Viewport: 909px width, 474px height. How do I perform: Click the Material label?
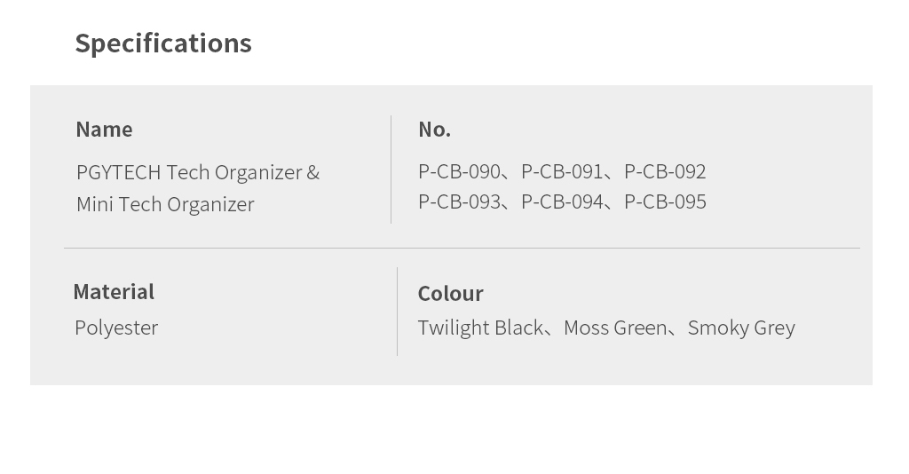[114, 292]
